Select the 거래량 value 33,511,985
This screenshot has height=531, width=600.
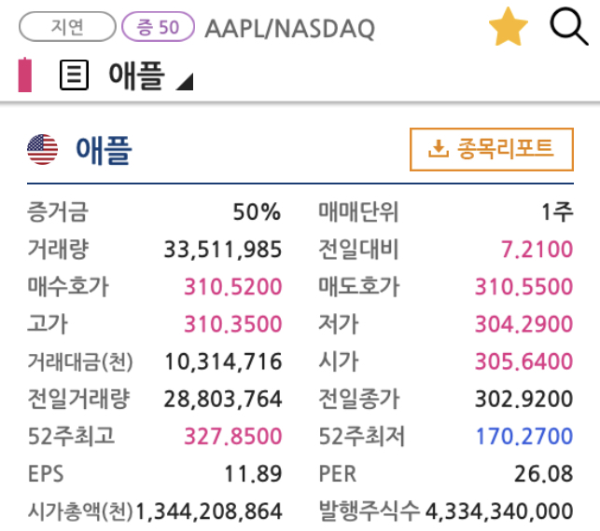[x=223, y=250]
